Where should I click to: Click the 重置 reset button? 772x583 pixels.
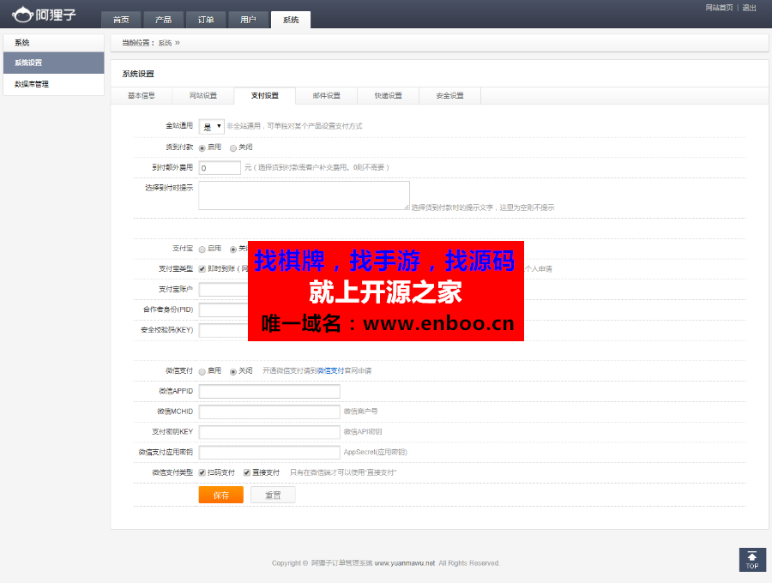pyautogui.click(x=273, y=495)
